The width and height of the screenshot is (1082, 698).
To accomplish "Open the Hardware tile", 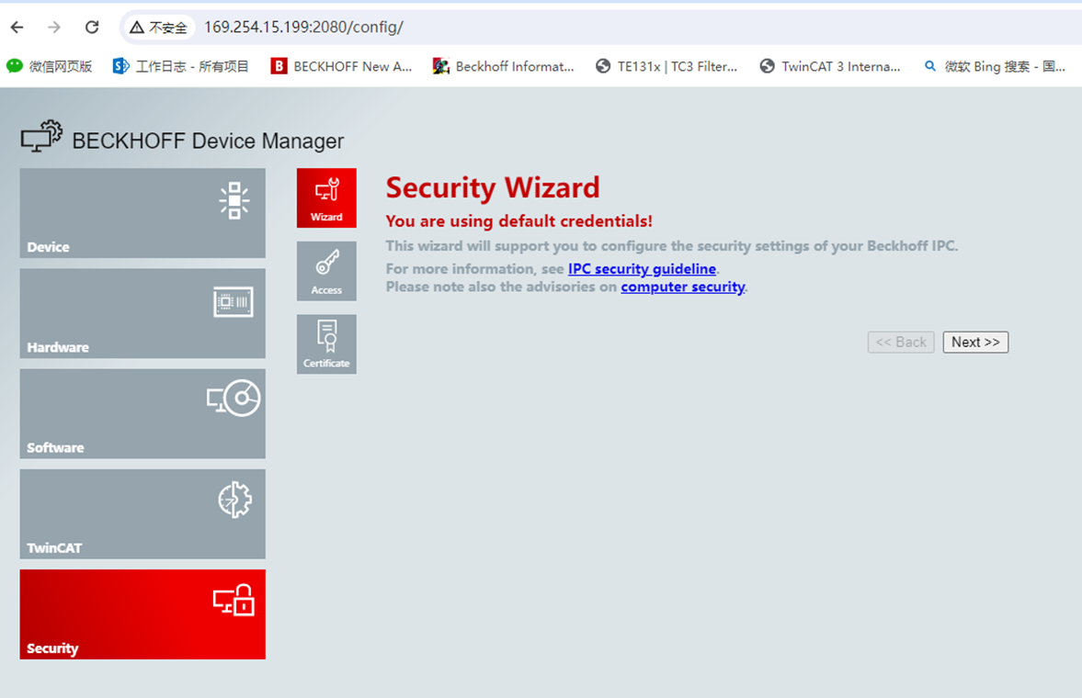I will point(142,313).
